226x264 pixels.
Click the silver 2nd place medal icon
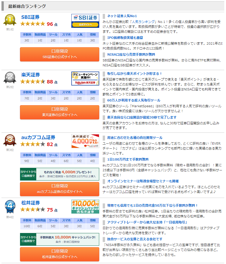pos(10,78)
